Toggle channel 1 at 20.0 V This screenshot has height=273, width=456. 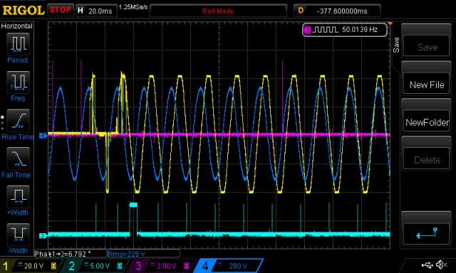coord(30,266)
